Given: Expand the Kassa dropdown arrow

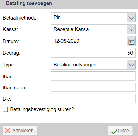Looking at the screenshot, I should [x=131, y=29].
